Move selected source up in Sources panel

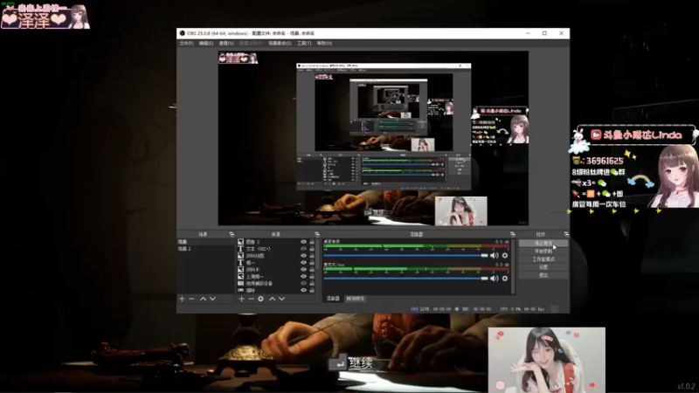(x=272, y=299)
